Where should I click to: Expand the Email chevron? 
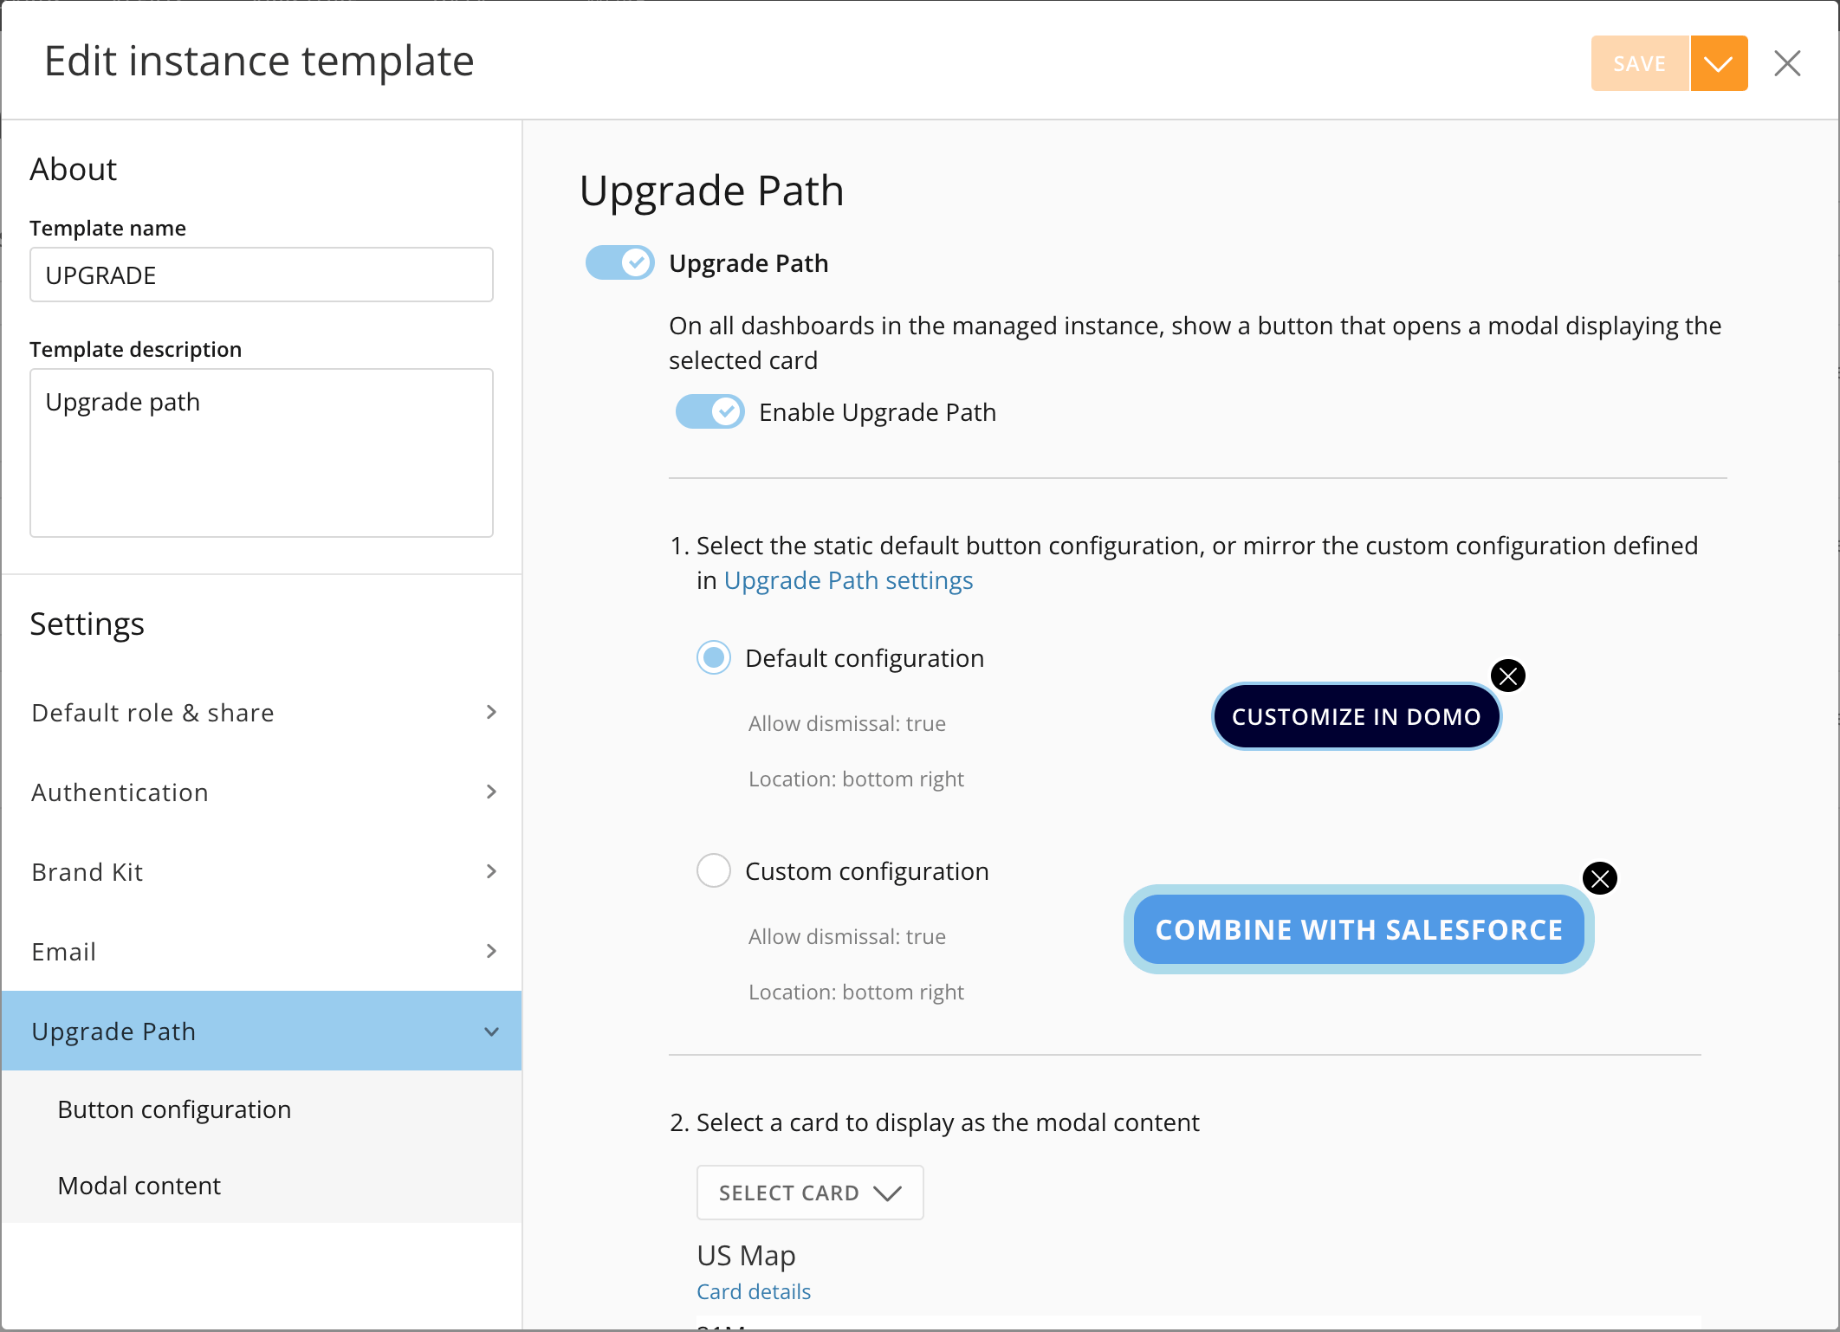491,951
